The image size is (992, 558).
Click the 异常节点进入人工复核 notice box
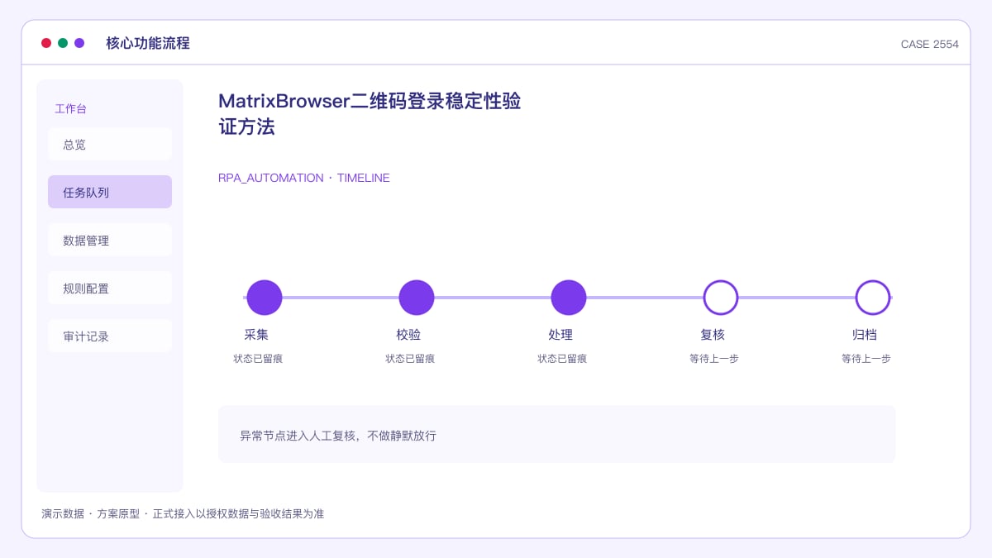coord(557,434)
